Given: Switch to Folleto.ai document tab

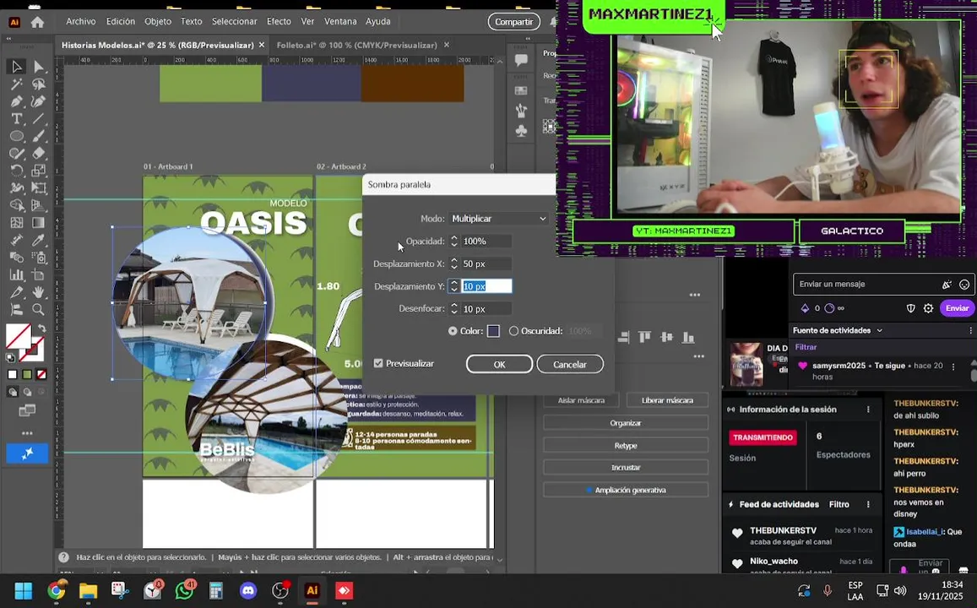Looking at the screenshot, I should 356,45.
